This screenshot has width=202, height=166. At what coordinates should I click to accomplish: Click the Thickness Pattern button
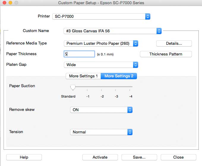click(166, 54)
